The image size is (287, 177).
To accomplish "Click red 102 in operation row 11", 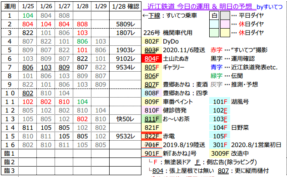I will pos(28,102).
